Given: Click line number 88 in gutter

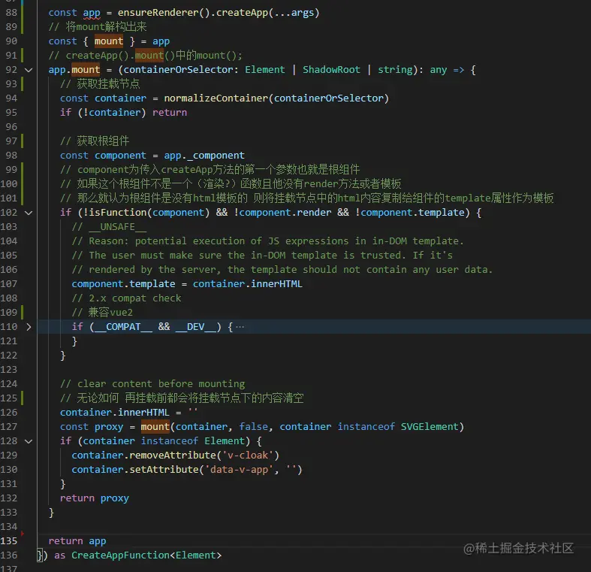Looking at the screenshot, I should click(11, 13).
